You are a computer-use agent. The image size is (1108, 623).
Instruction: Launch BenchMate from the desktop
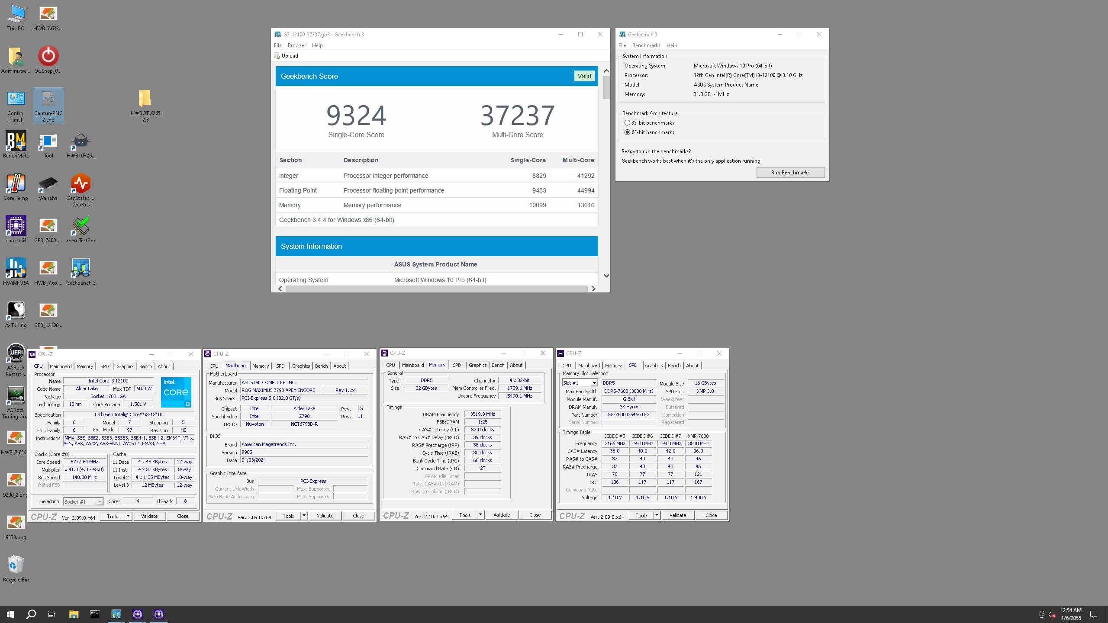pos(16,145)
